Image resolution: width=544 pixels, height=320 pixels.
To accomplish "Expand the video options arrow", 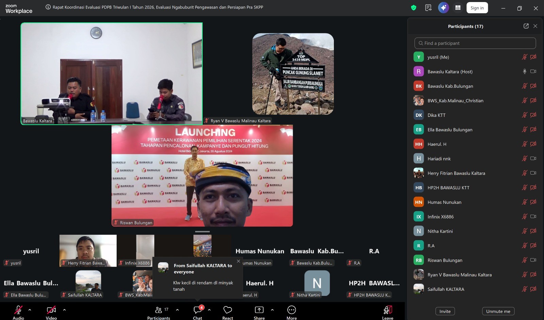I will tap(64, 310).
